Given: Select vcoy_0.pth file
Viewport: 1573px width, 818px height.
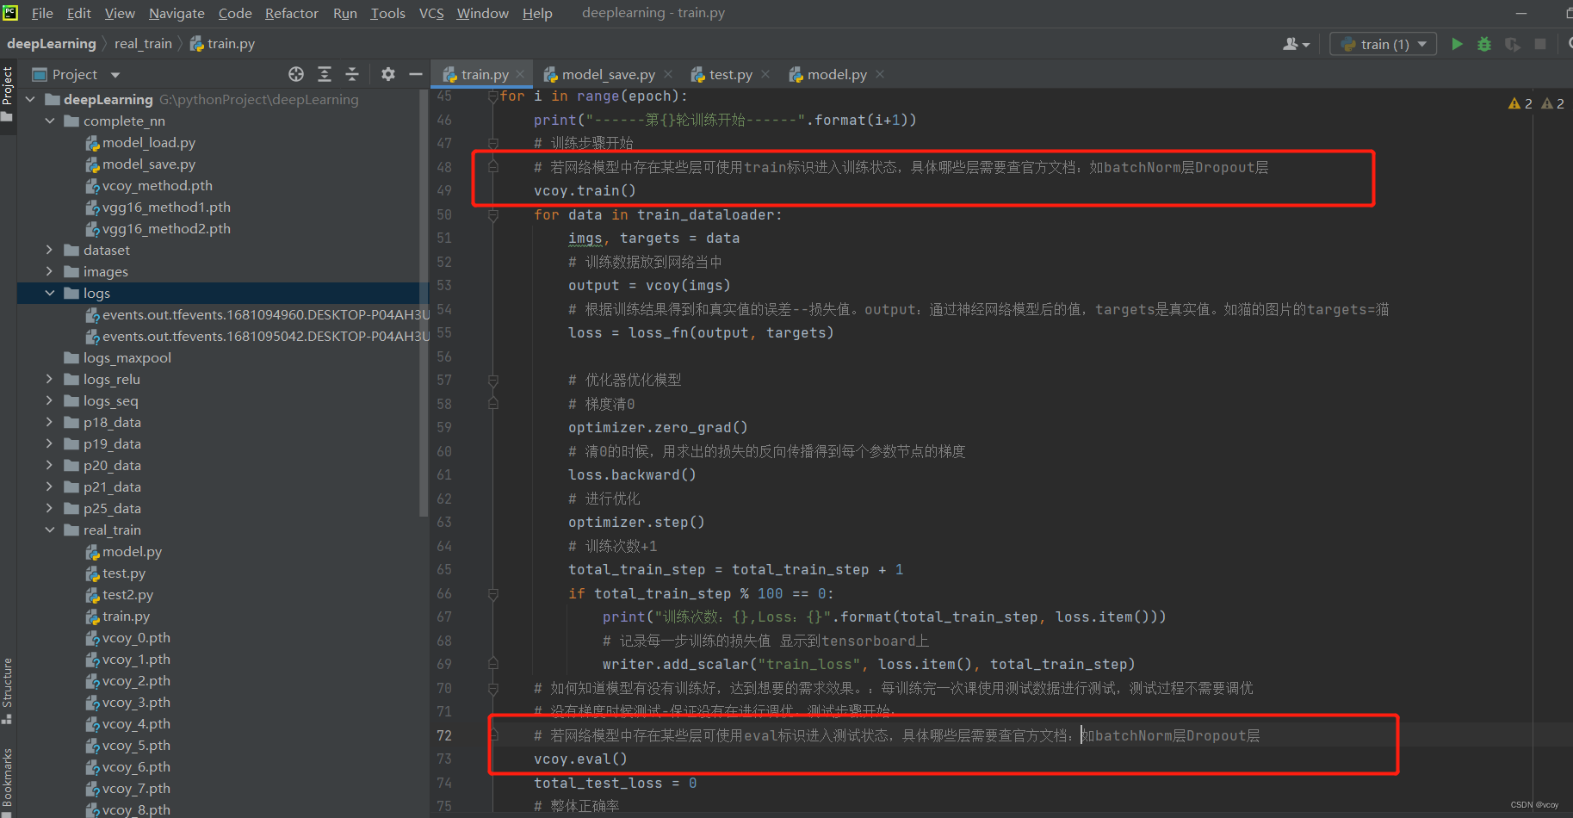Looking at the screenshot, I should 136,637.
